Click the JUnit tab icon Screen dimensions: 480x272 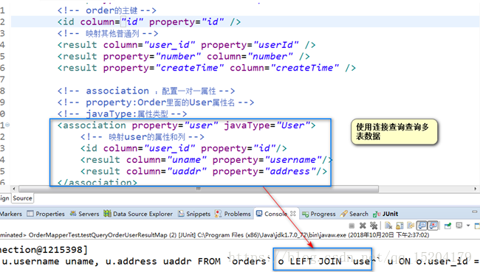pos(377,214)
